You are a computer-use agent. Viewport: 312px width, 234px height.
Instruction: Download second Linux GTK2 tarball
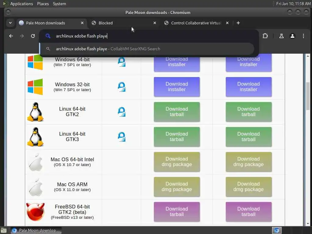249,112
